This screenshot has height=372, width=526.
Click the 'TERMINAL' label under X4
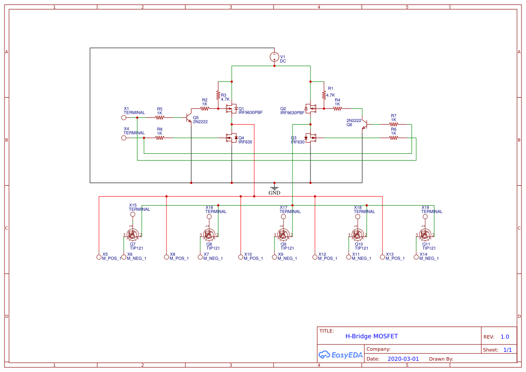click(x=134, y=133)
